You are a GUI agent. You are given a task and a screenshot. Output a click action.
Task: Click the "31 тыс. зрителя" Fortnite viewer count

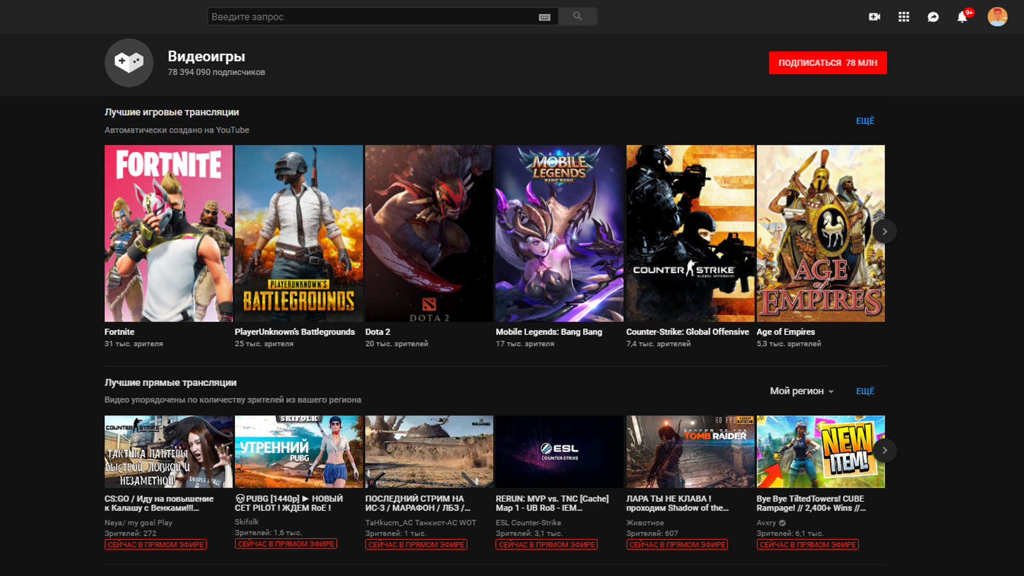coord(134,344)
